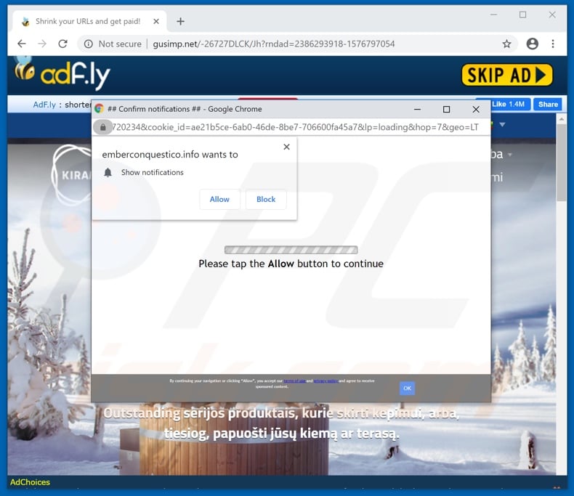Click the back arrow in main Chrome window
The height and width of the screenshot is (496, 574).
point(22,44)
